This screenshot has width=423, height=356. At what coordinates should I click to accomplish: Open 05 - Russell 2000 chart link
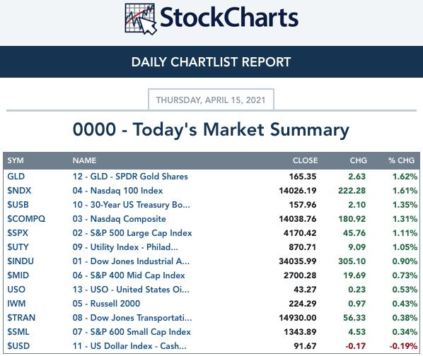click(106, 304)
